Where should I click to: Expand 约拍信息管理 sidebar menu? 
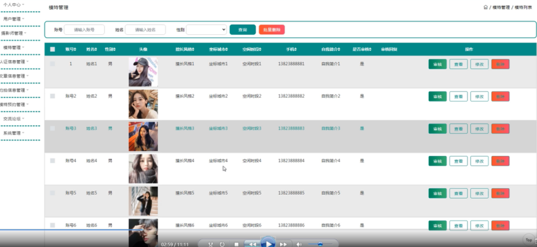(14, 91)
